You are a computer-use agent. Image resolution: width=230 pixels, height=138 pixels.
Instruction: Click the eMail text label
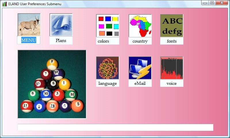140,83
